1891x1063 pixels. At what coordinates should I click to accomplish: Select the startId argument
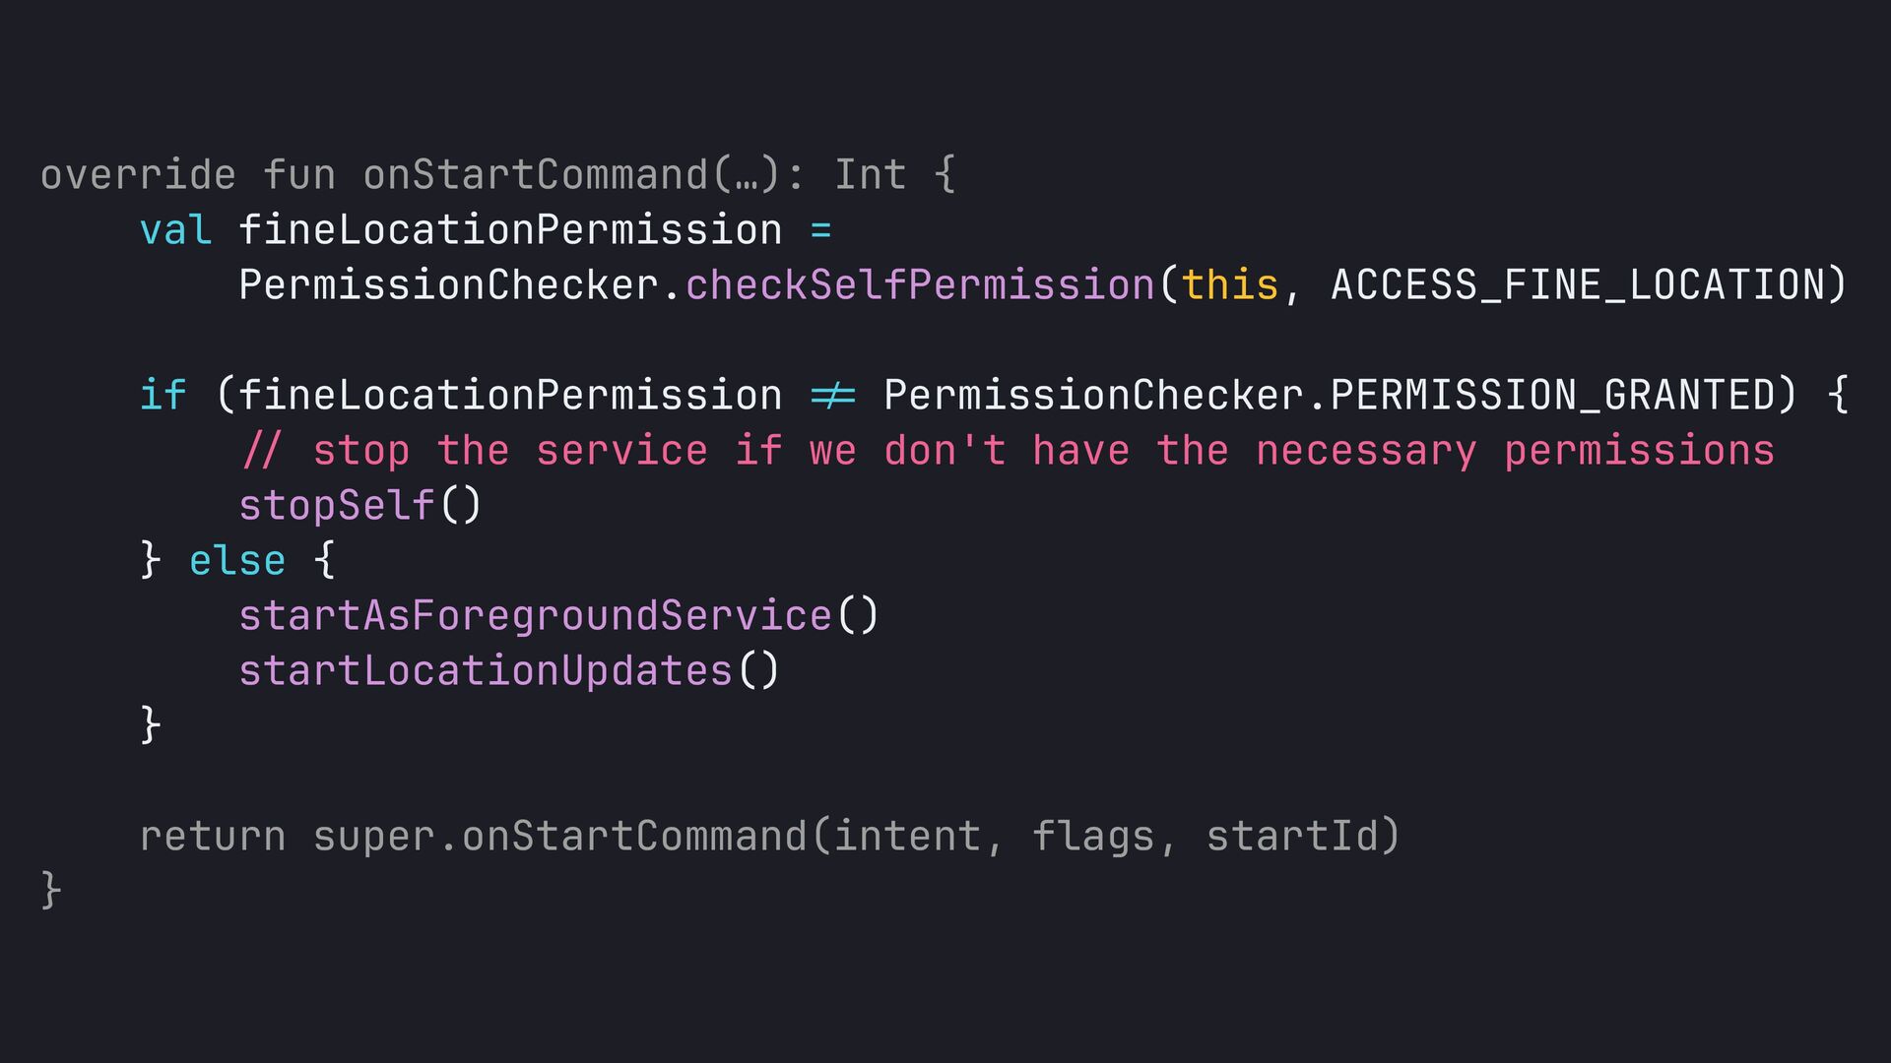pos(1290,837)
